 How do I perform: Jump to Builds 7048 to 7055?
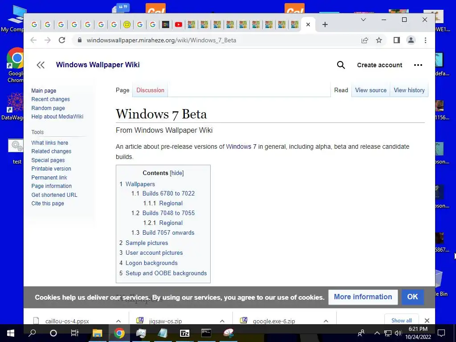tap(168, 213)
